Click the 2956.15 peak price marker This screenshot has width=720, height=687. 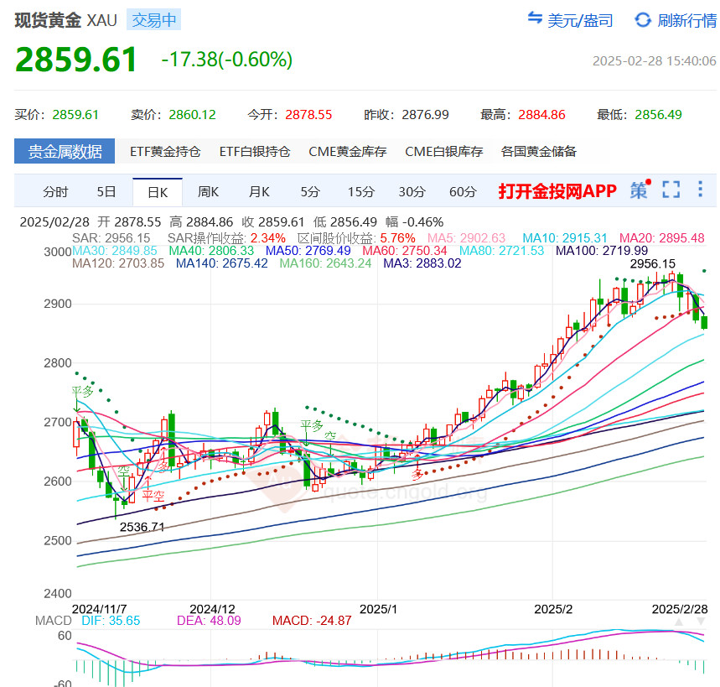click(653, 263)
